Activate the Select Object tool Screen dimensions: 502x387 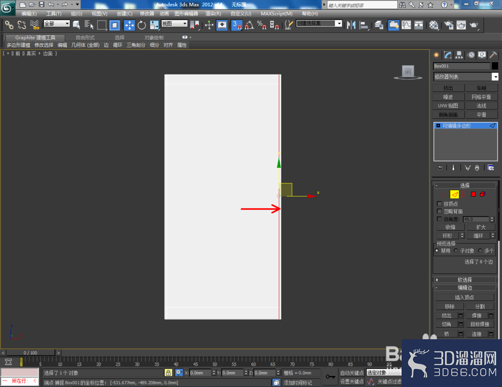(x=76, y=25)
